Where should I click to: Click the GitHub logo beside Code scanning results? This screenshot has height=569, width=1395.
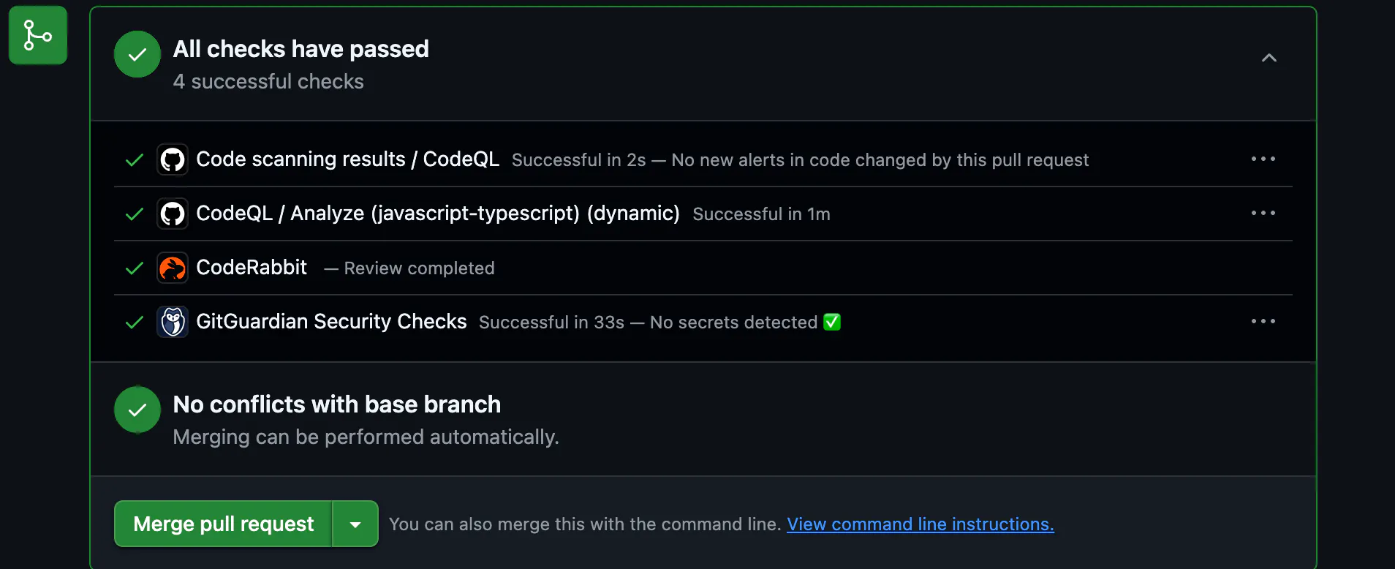[173, 159]
